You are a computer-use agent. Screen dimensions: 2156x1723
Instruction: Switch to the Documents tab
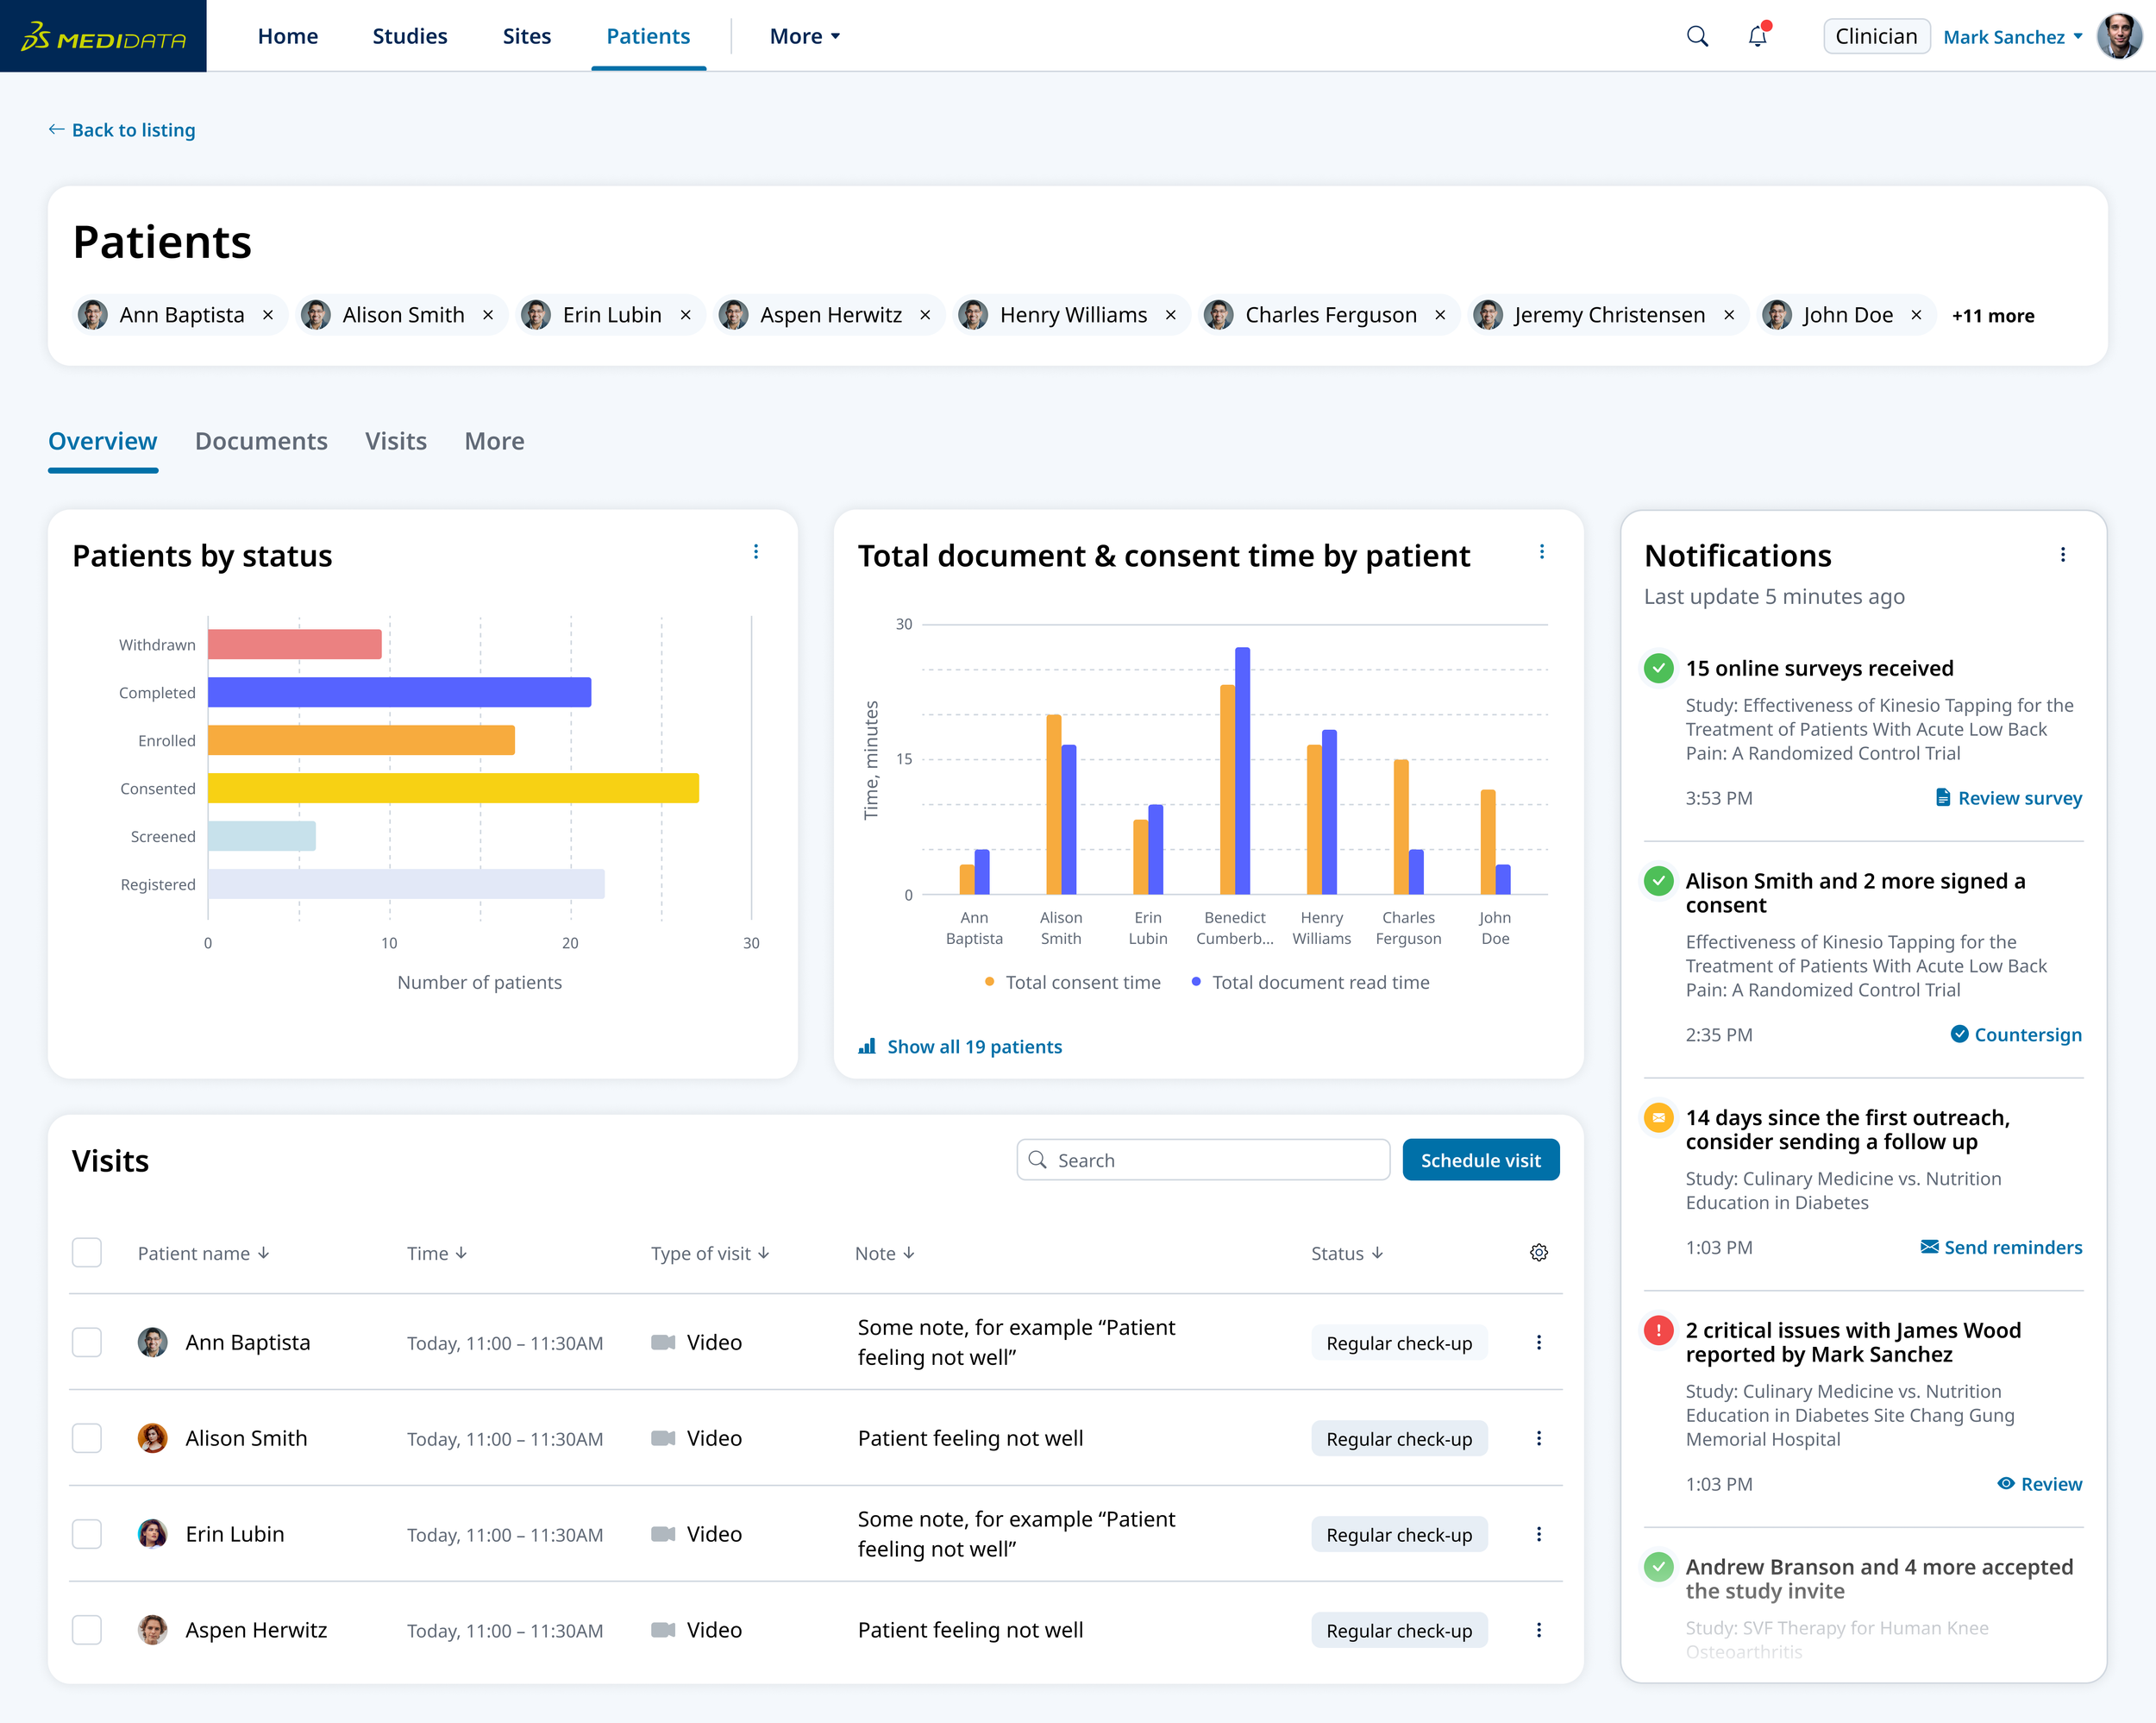[x=261, y=441]
